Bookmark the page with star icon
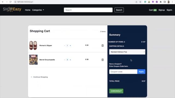The height and width of the screenshot is (98, 175). (x=140, y=2)
